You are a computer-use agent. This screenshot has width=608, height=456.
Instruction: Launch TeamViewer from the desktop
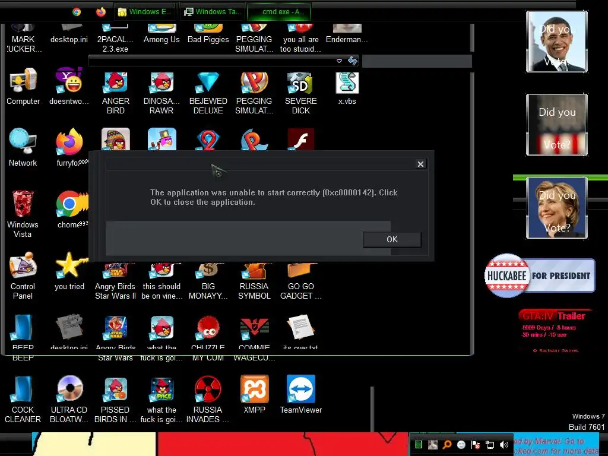click(301, 394)
